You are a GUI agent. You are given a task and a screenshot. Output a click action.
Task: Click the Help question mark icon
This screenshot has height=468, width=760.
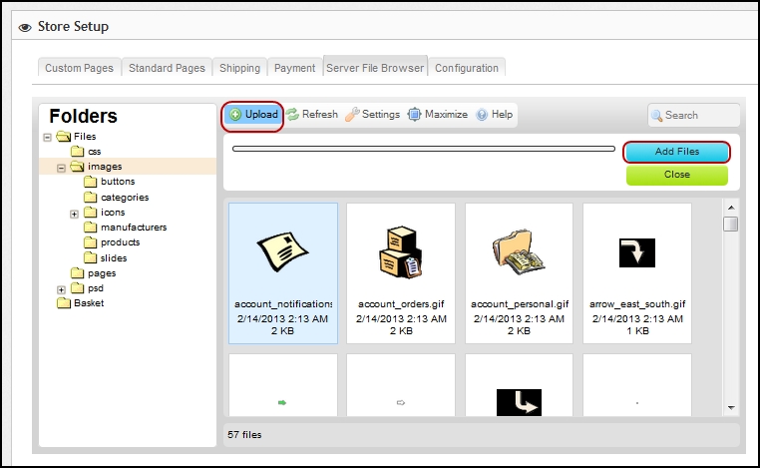click(482, 115)
